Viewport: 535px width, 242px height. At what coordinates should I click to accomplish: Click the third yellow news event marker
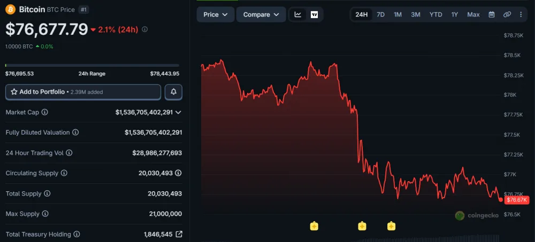[x=391, y=226]
